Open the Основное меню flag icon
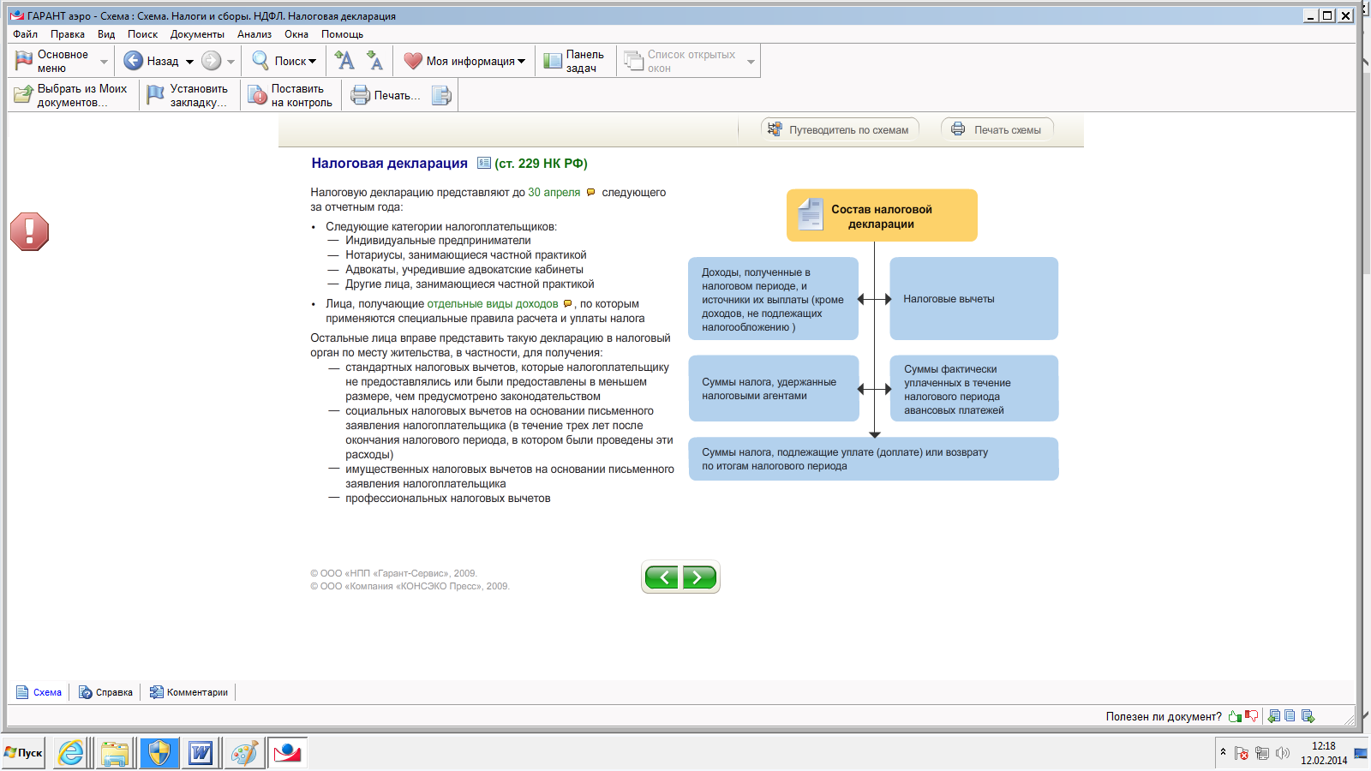 [x=24, y=62]
